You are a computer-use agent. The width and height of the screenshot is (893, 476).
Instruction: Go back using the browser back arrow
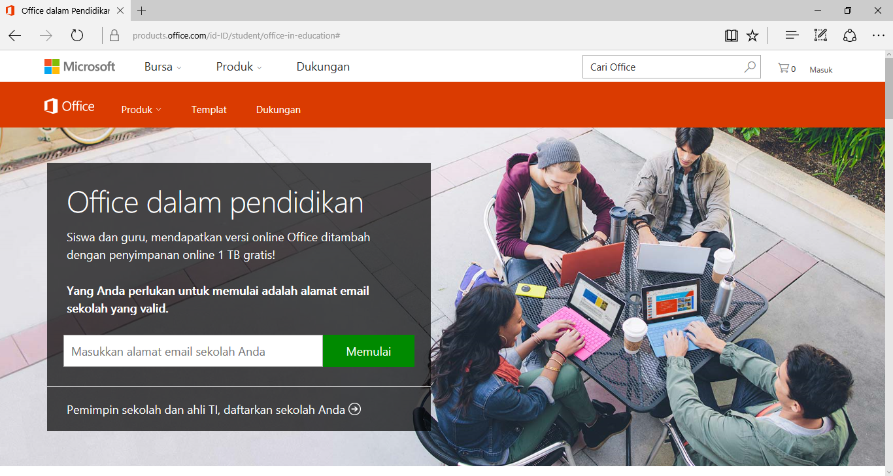click(x=15, y=35)
